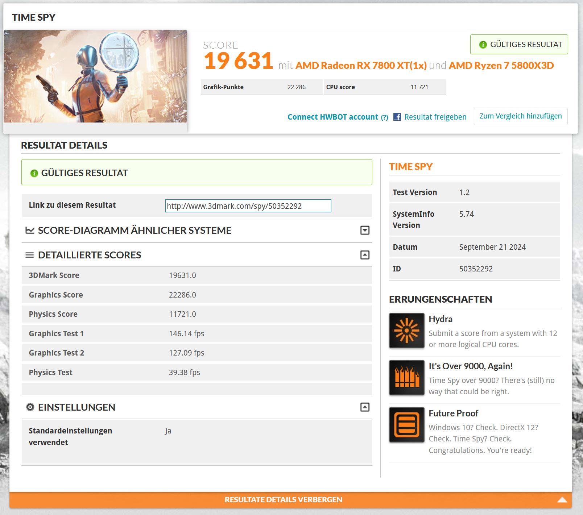Click the gear icon next to Einstellungen

[30, 407]
